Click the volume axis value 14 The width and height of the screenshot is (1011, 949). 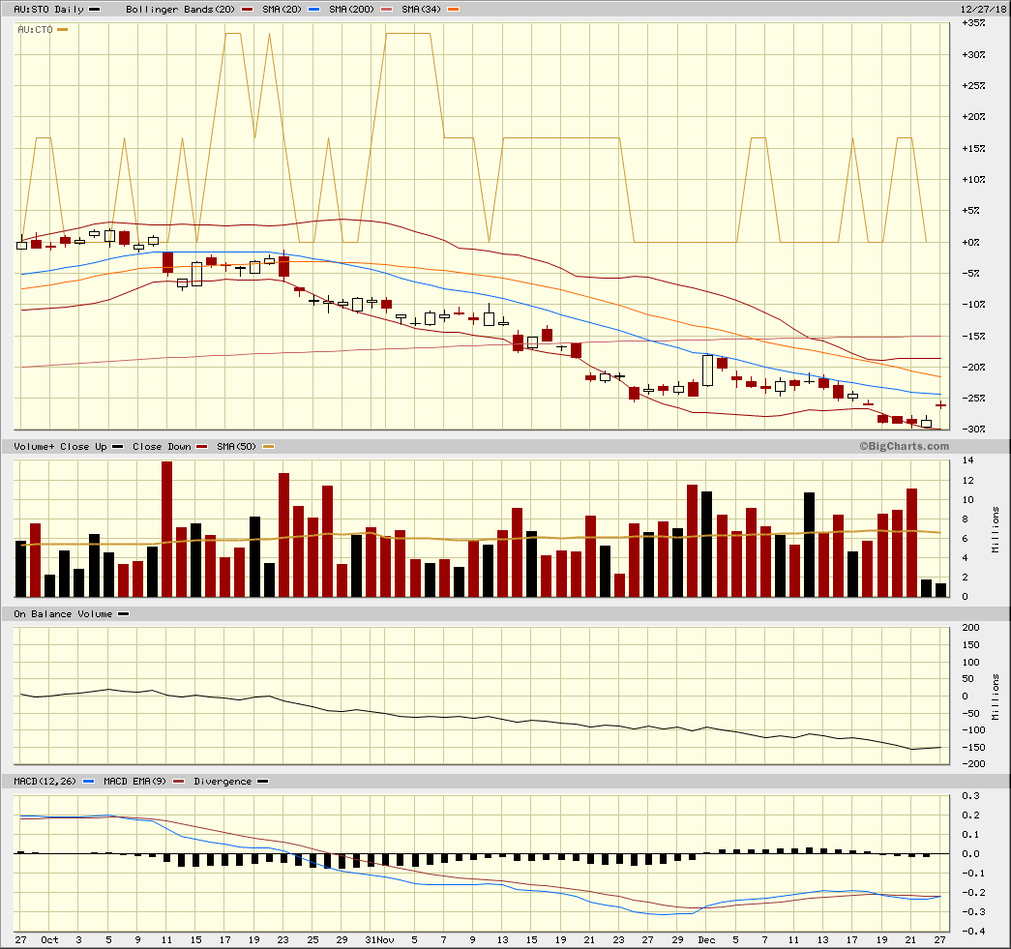coord(967,460)
